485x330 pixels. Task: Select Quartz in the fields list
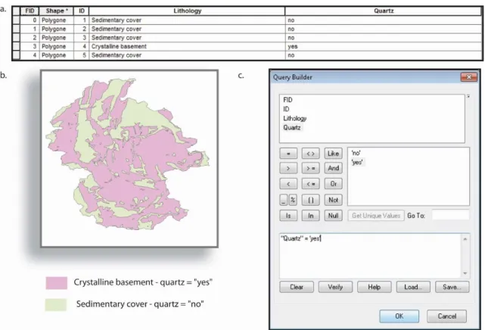292,127
